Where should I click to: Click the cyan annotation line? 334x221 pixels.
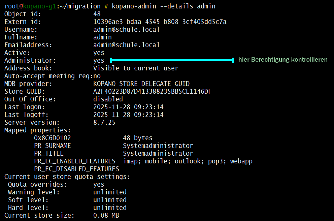(172, 60)
